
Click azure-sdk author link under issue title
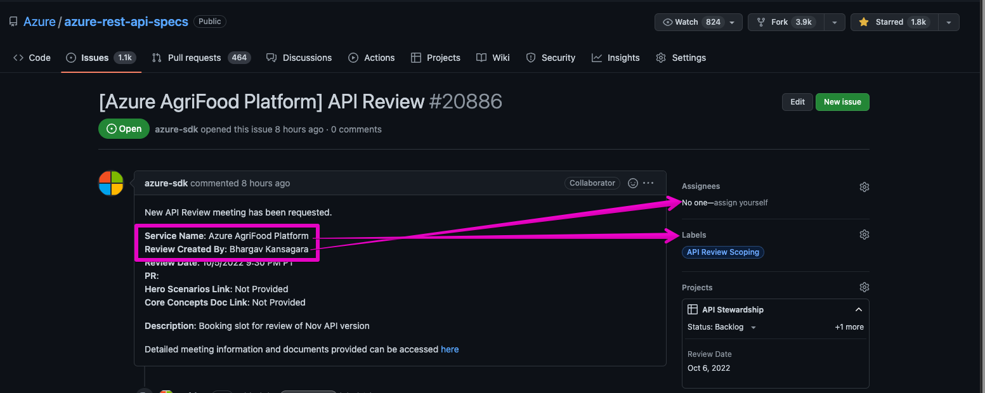pyautogui.click(x=176, y=129)
